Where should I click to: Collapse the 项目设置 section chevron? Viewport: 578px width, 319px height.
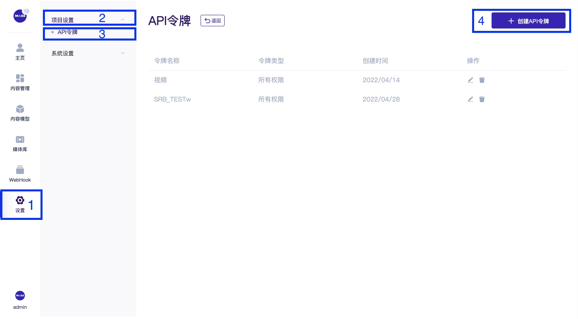click(123, 20)
